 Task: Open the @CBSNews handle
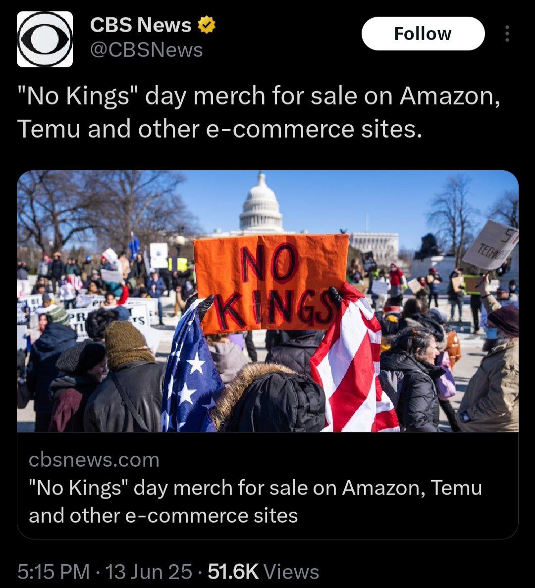147,50
